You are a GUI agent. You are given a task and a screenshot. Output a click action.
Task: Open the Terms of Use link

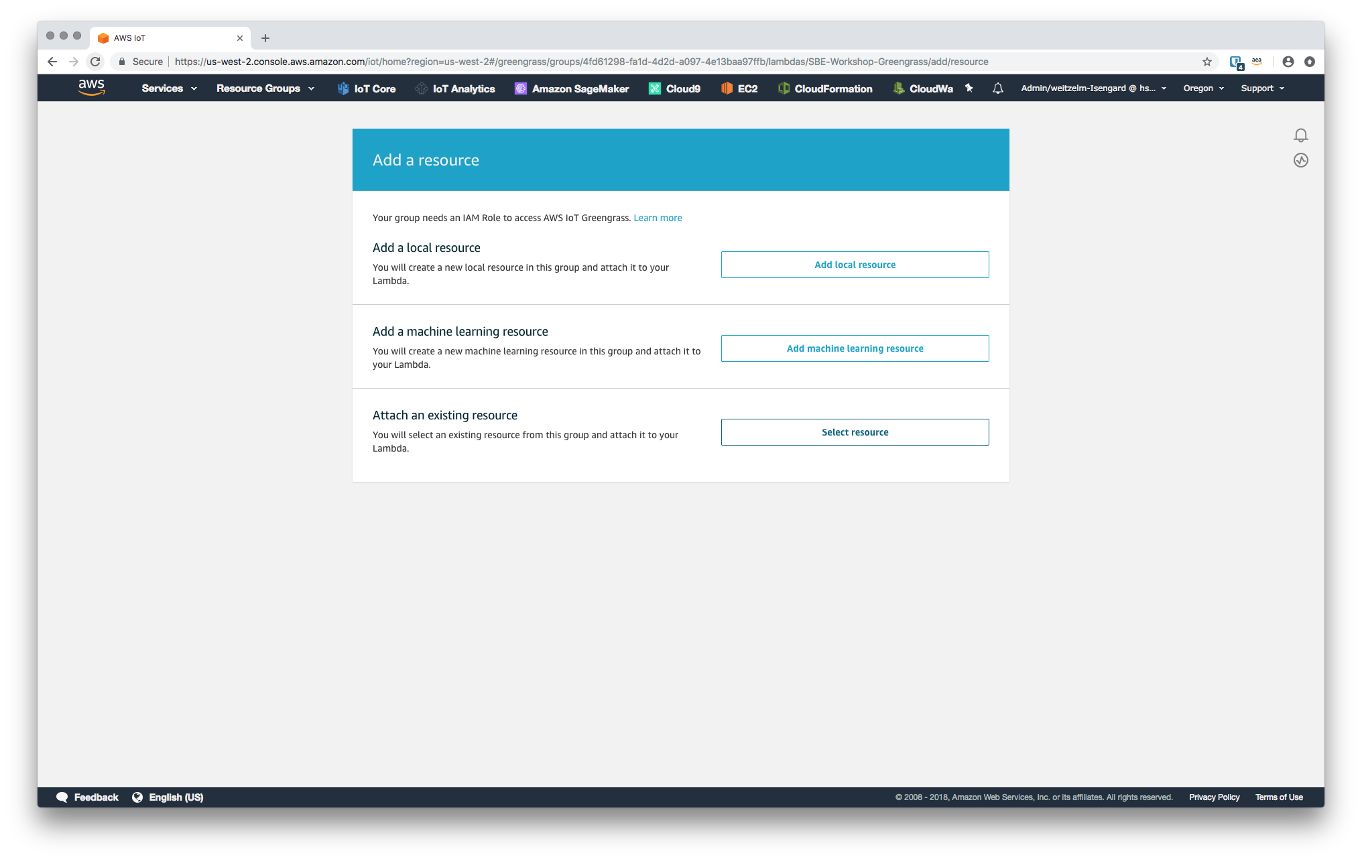(1279, 797)
